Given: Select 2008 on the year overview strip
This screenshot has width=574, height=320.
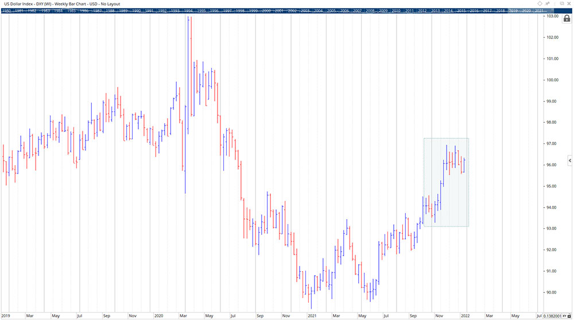Looking at the screenshot, I should coord(371,11).
